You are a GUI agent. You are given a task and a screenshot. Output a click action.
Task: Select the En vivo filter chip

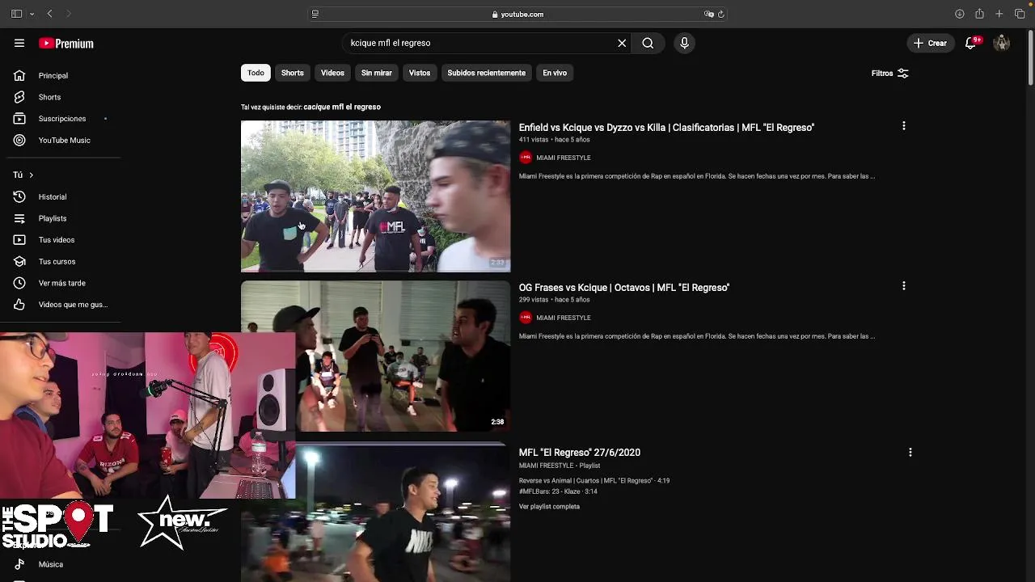tap(555, 73)
